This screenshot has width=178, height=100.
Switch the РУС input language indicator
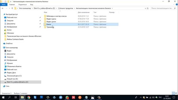pos(160,97)
